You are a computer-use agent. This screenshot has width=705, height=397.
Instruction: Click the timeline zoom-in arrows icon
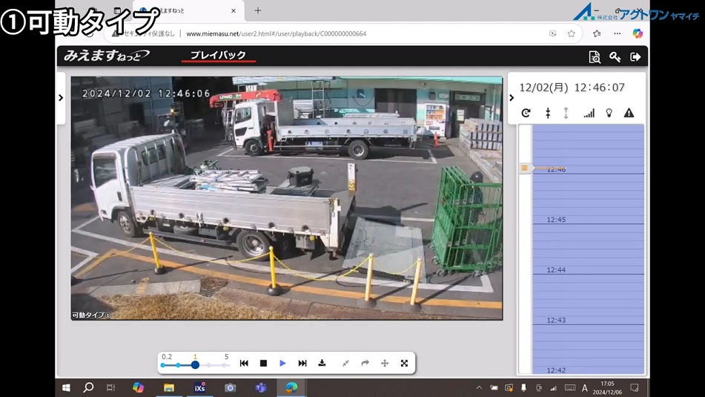pyautogui.click(x=548, y=113)
